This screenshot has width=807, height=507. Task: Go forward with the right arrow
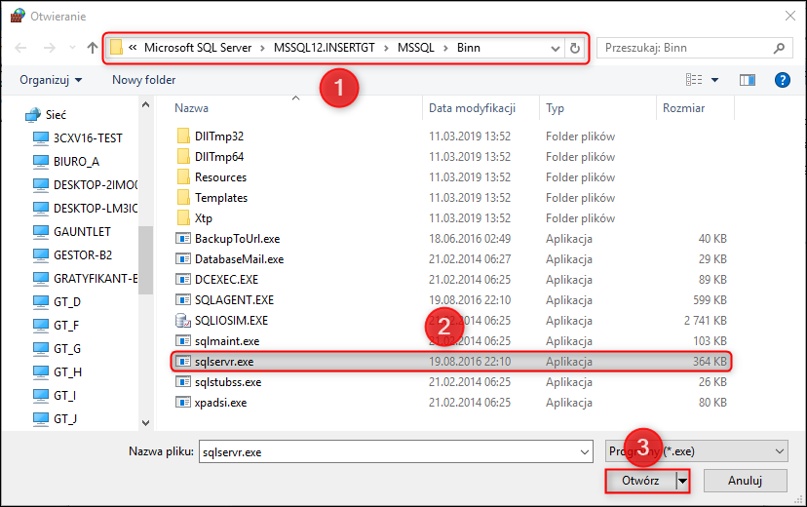[50, 48]
